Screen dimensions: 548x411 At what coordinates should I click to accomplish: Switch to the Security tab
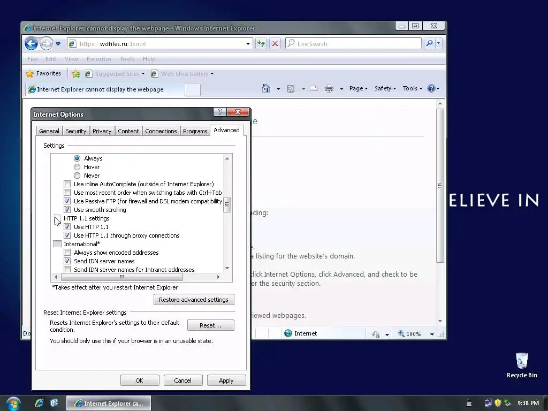76,131
